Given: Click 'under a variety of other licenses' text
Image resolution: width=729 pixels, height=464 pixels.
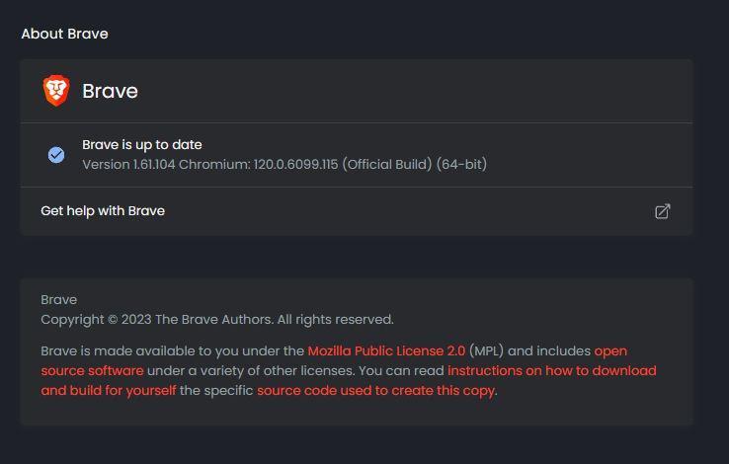Looking at the screenshot, I should [249, 370].
